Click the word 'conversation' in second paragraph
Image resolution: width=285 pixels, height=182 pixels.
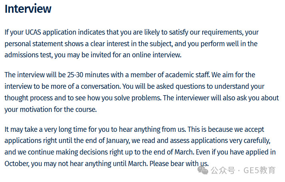[x=100, y=86]
